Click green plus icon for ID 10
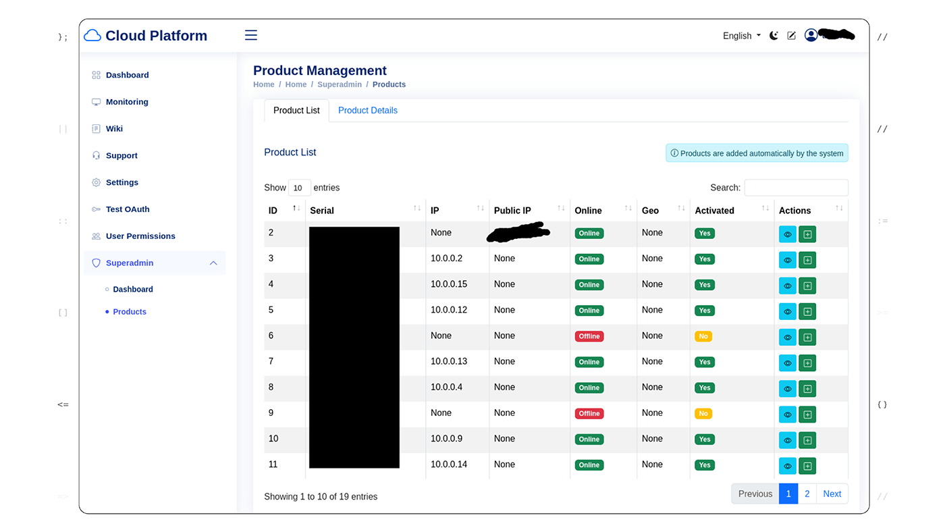Viewport: 945px width, 532px height. click(807, 440)
